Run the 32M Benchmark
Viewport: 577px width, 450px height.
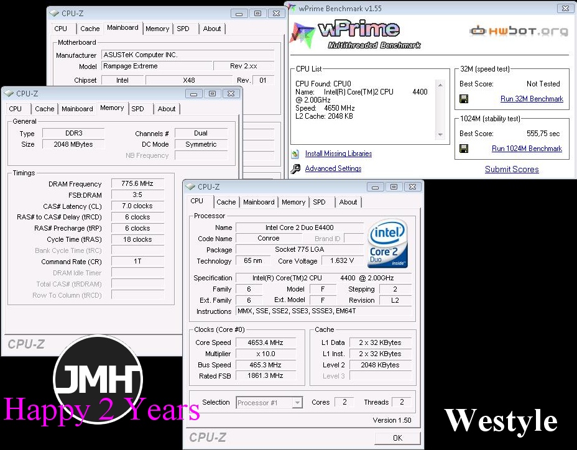pos(532,99)
